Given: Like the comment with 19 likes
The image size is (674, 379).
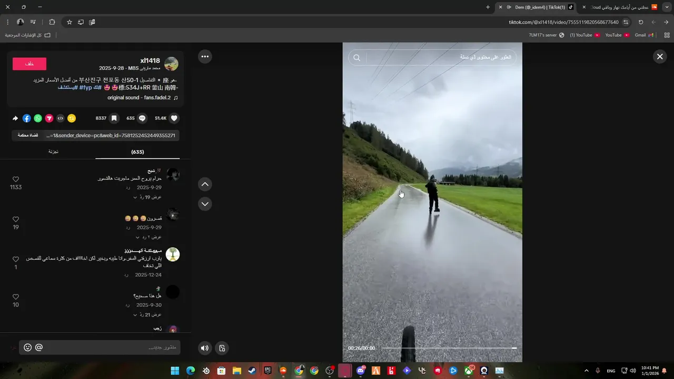Looking at the screenshot, I should click(x=16, y=220).
